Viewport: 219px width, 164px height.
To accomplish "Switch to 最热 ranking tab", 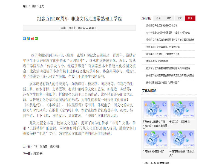I will [169, 18].
